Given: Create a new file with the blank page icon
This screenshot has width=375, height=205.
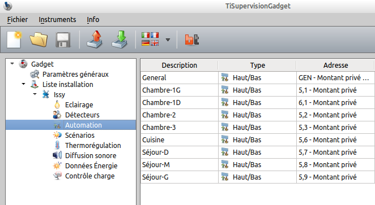Looking at the screenshot, I should click(x=14, y=40).
